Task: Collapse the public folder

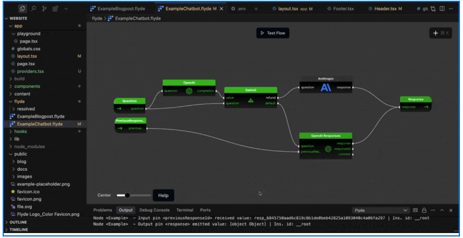Action: coord(20,154)
